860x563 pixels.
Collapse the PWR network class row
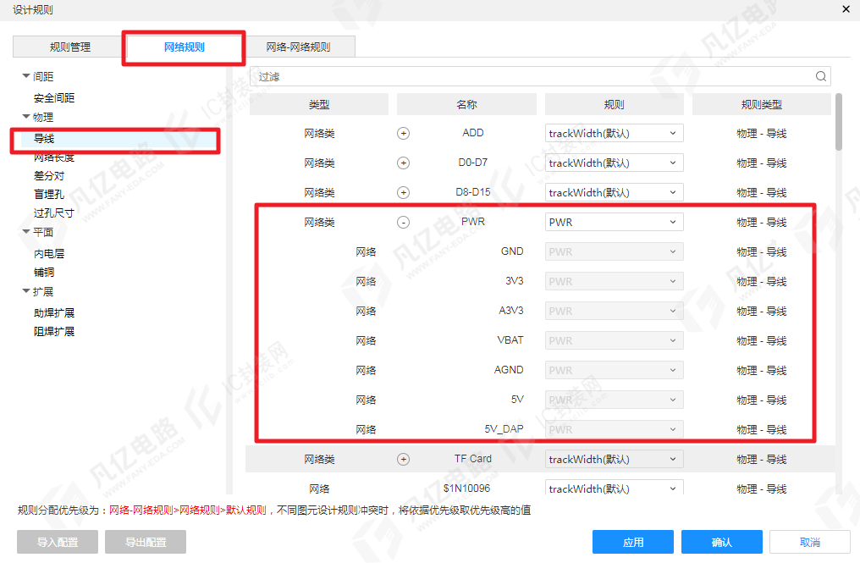coord(403,222)
